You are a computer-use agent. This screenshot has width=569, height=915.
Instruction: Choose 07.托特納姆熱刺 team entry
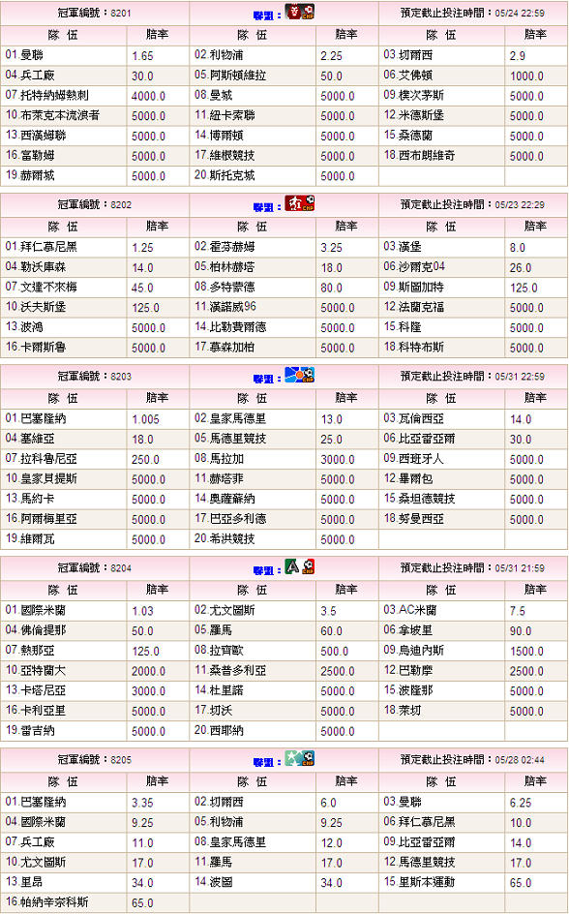coord(47,95)
